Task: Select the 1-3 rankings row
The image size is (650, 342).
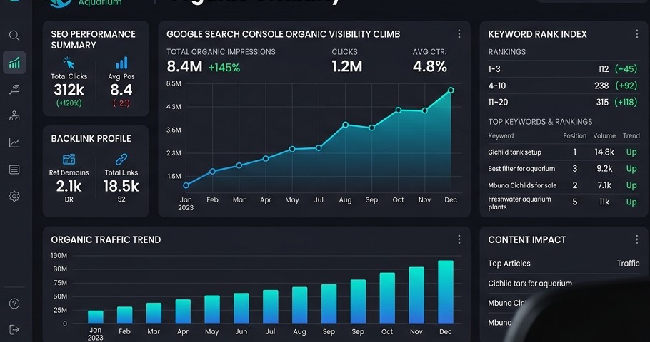Action: pyautogui.click(x=563, y=68)
